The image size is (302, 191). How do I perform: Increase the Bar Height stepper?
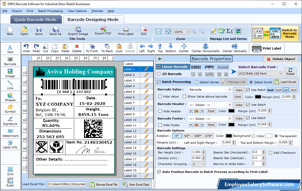point(204,151)
